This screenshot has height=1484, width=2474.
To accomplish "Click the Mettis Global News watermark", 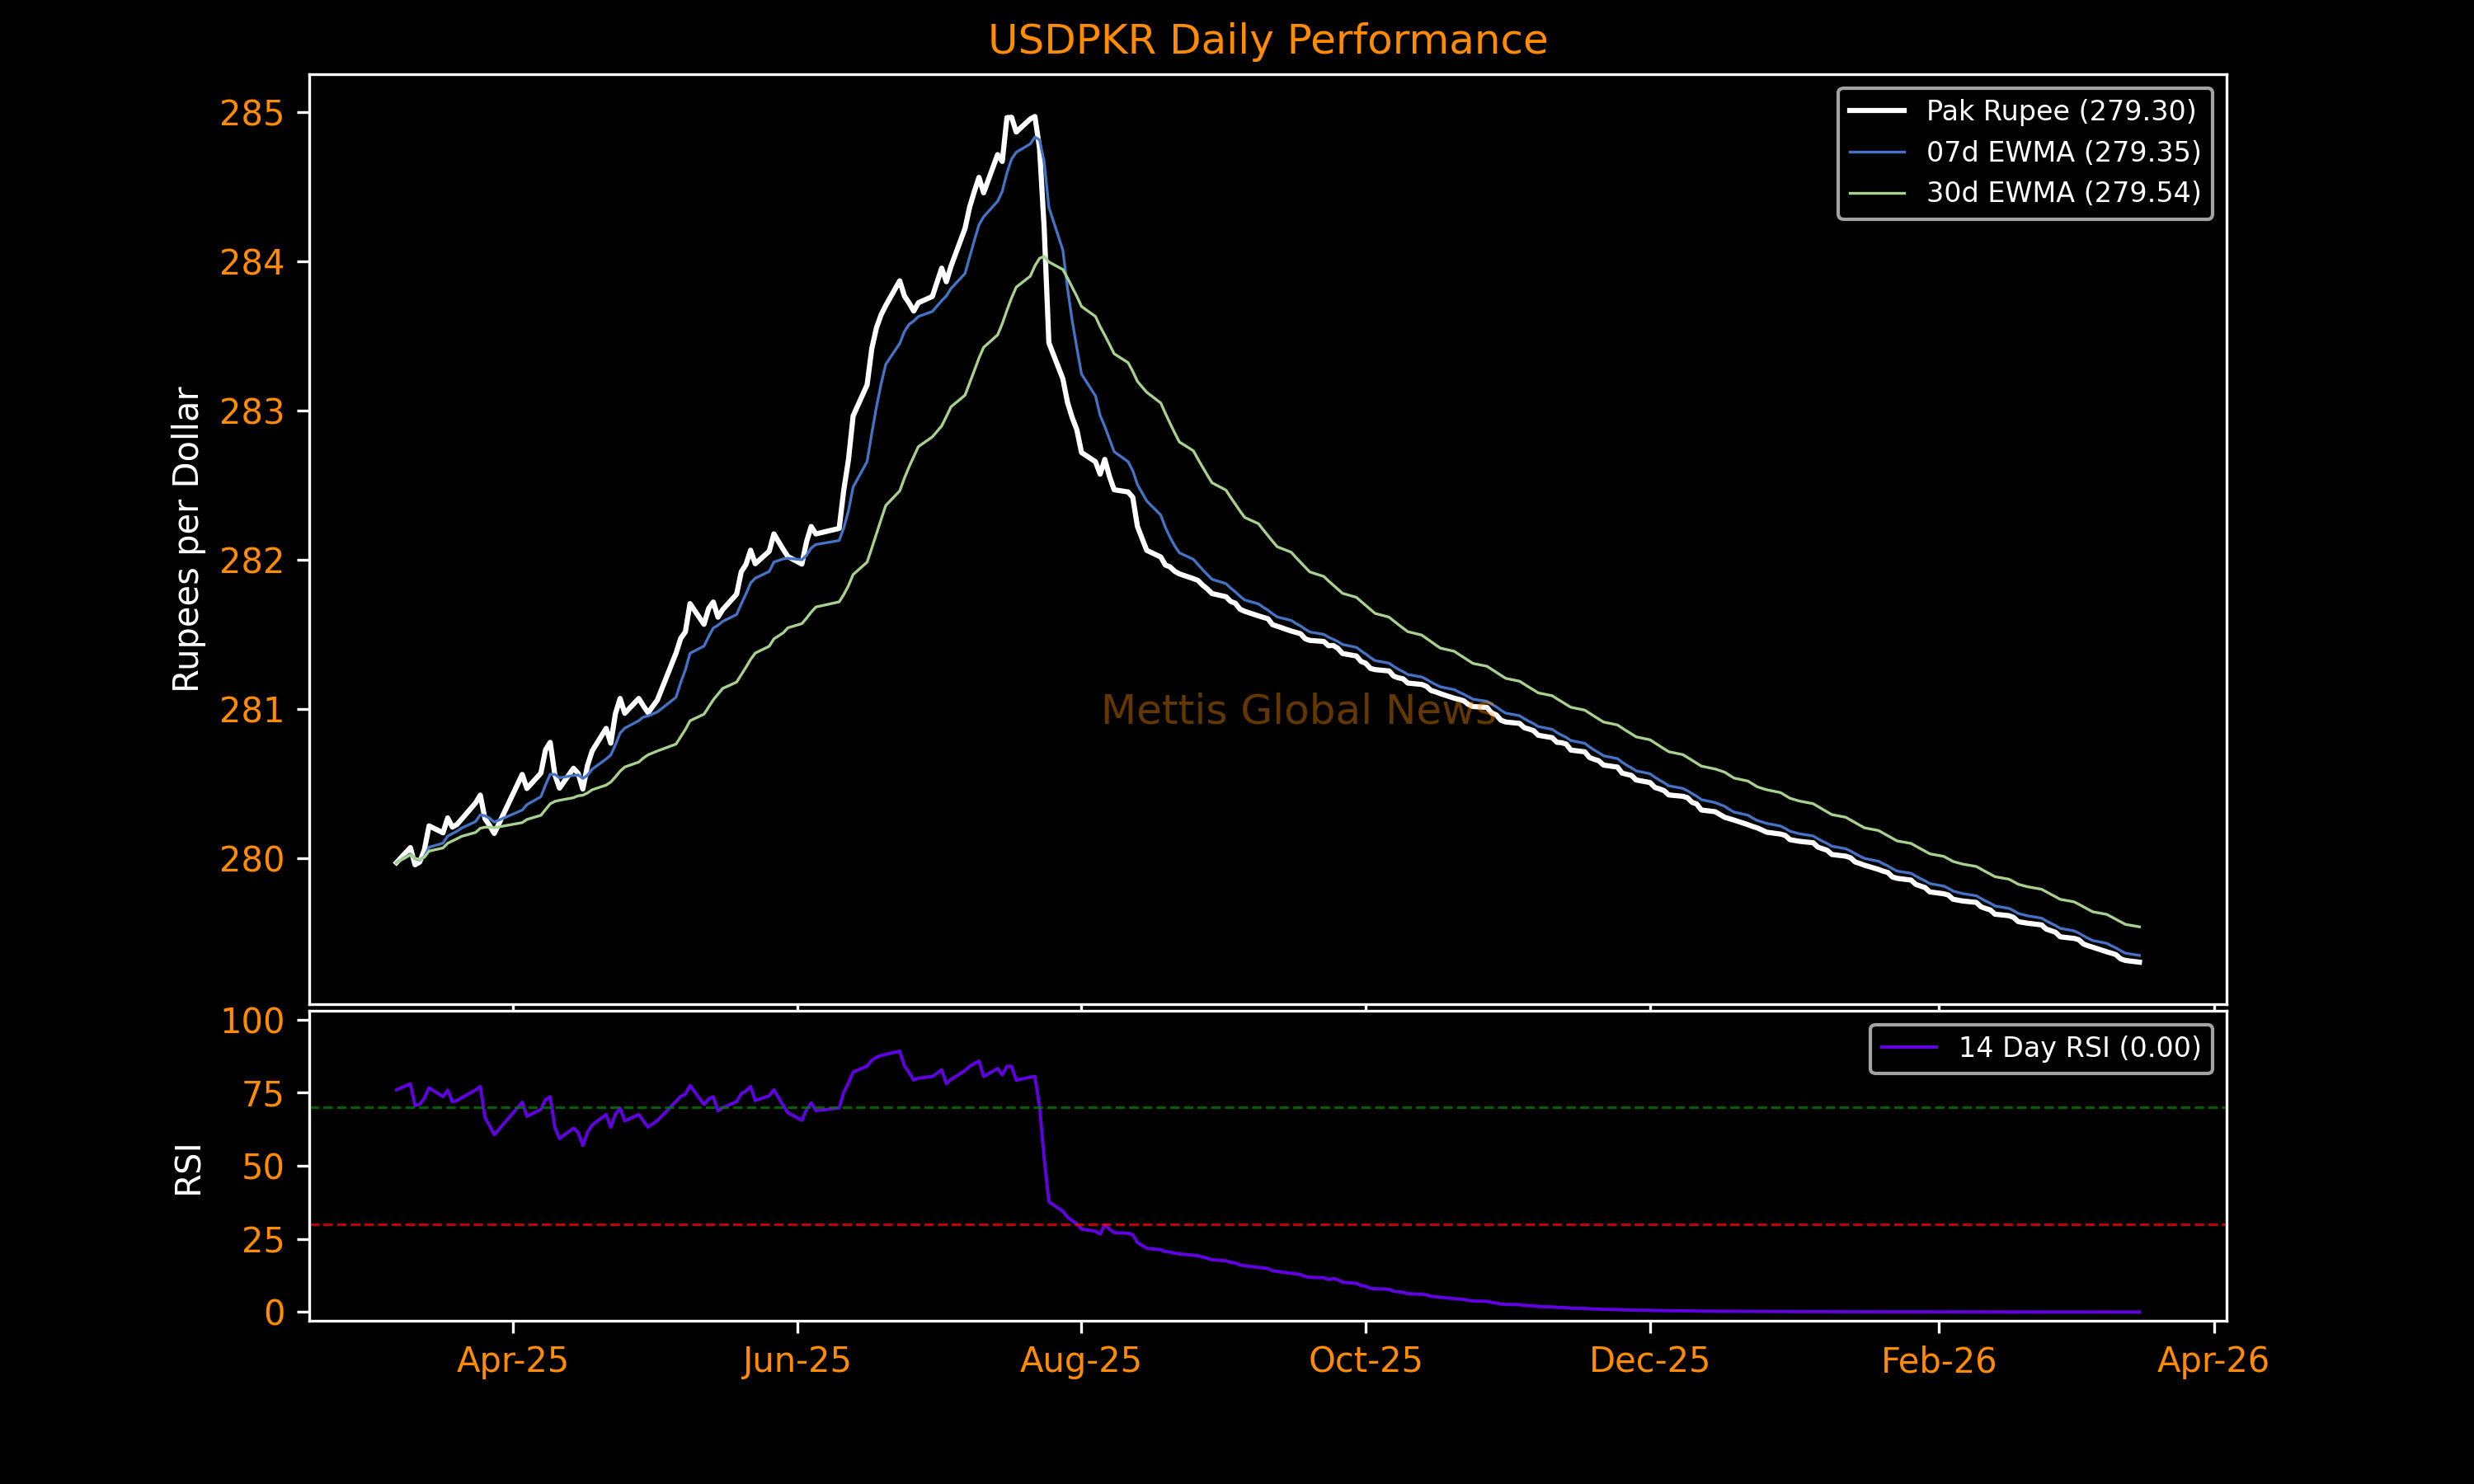I will [1298, 710].
